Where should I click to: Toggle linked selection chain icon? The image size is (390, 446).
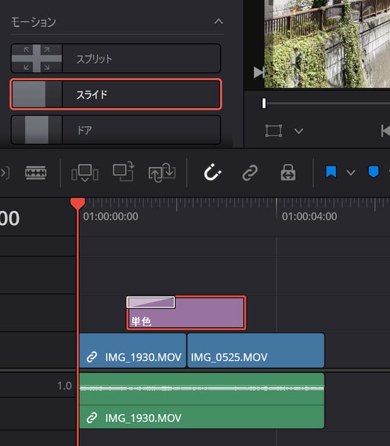click(x=250, y=172)
